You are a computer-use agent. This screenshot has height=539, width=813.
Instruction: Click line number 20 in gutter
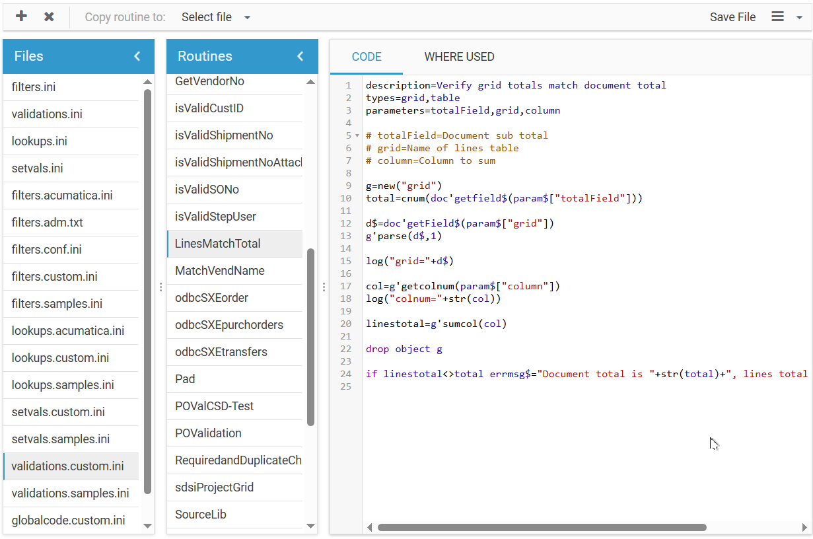point(346,324)
